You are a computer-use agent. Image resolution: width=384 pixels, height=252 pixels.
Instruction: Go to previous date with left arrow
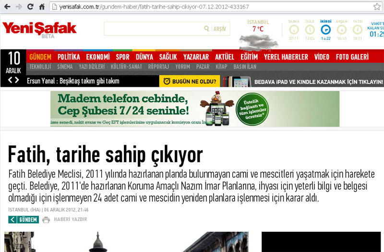(x=10, y=80)
